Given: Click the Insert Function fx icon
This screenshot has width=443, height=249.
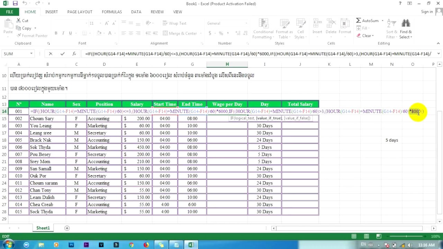Looking at the screenshot, I should [74, 54].
